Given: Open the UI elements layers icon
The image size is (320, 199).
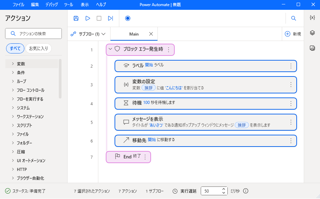Looking at the screenshot, I should click(x=312, y=33).
